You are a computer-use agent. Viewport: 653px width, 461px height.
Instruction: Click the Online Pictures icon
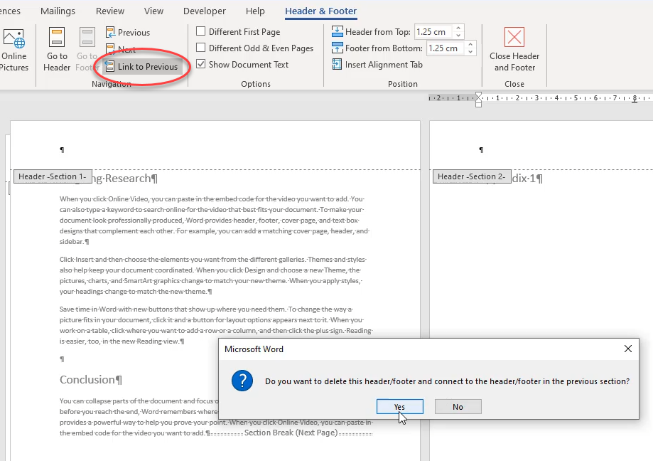coord(14,38)
